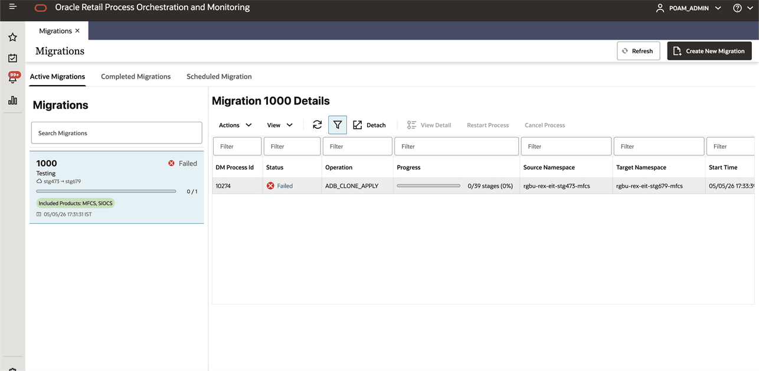Sort by Status column header
Screen dimensions: 759x371
pos(274,167)
